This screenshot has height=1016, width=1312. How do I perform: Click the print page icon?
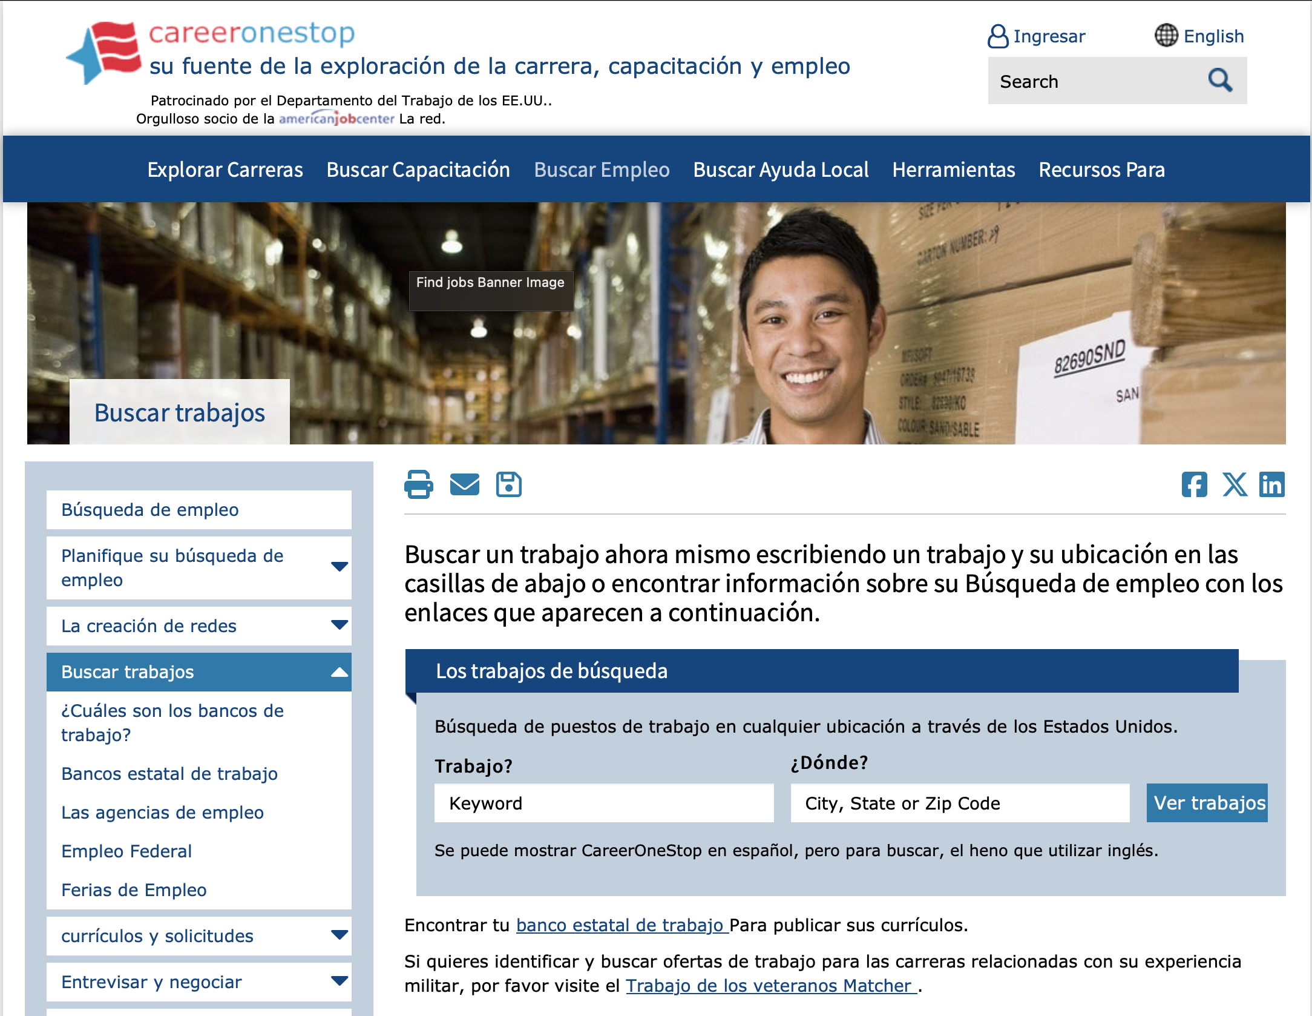pyautogui.click(x=420, y=484)
